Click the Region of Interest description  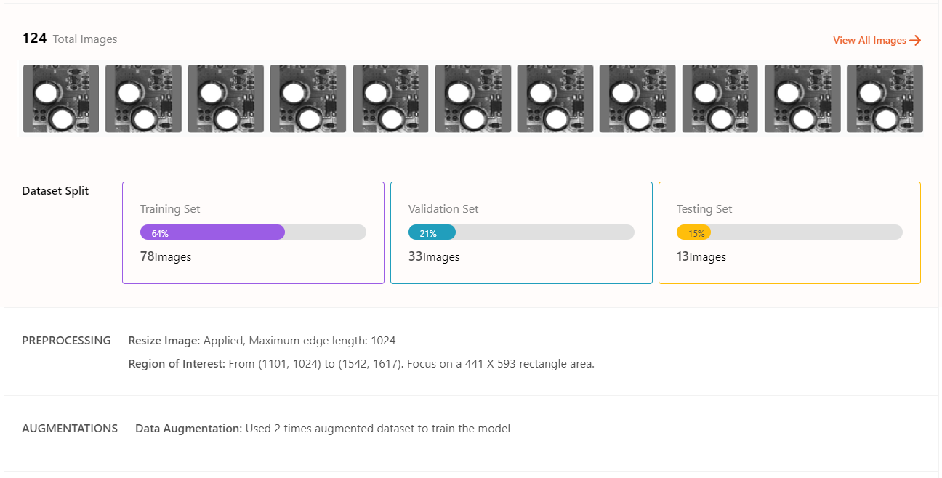click(361, 364)
